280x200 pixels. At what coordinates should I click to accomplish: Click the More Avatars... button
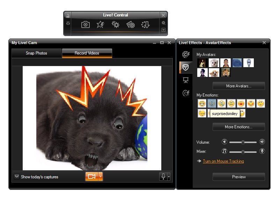[x=238, y=86]
